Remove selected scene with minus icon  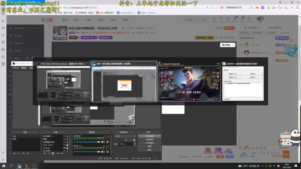tap(18, 153)
